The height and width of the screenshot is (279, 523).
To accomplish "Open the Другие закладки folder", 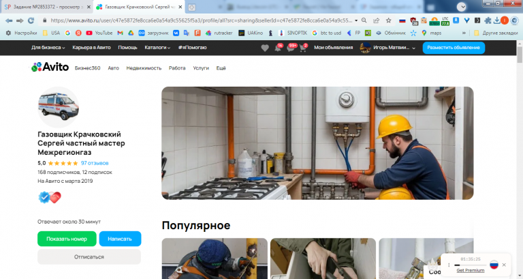I will (x=496, y=33).
